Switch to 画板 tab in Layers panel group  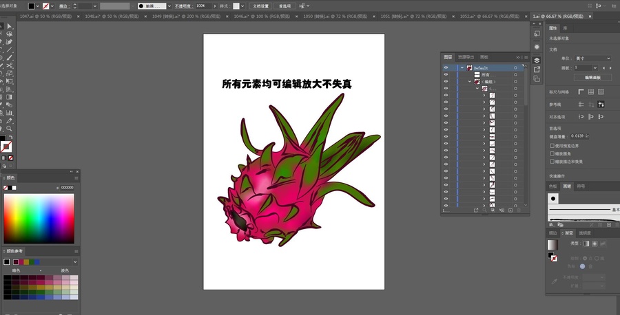(484, 57)
